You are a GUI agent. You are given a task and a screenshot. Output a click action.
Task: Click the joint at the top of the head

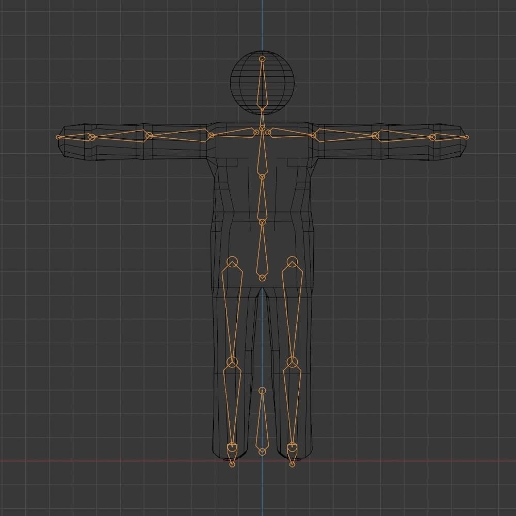tap(262, 59)
